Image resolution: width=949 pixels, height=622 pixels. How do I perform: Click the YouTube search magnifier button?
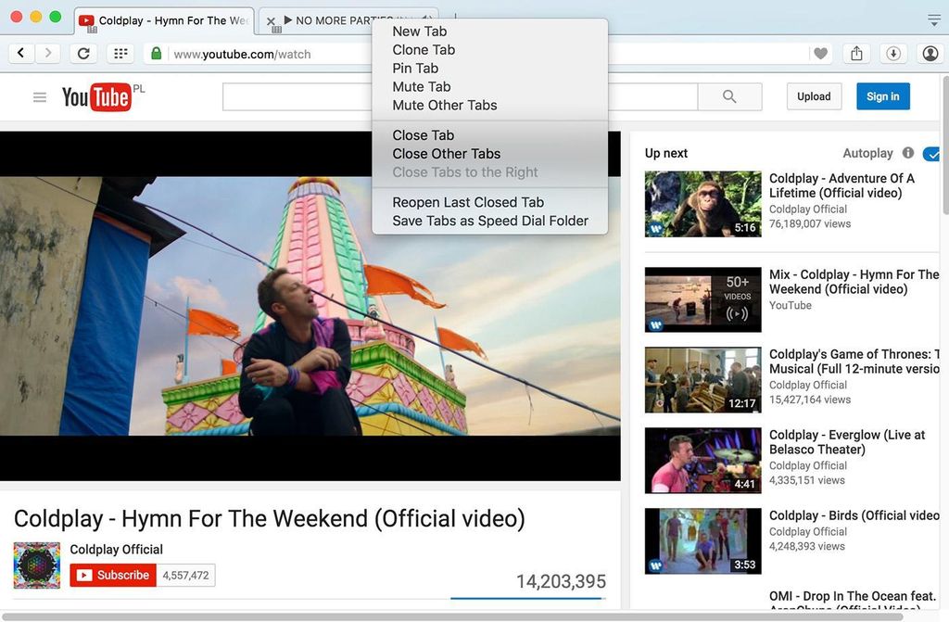point(729,96)
